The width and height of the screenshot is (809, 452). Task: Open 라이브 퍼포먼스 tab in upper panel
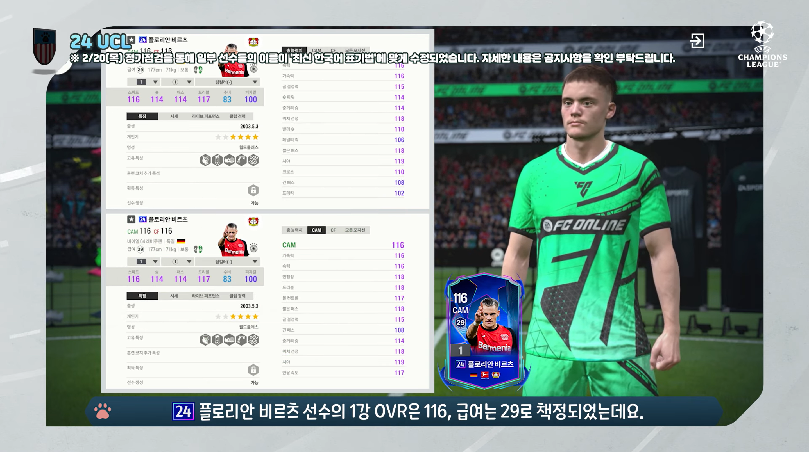205,116
